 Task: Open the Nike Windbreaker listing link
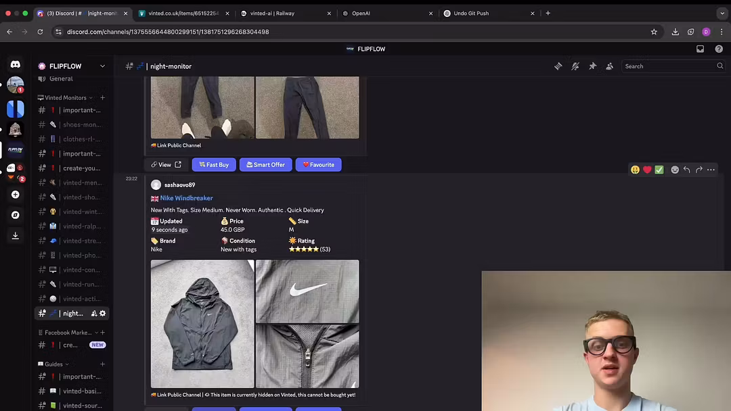pyautogui.click(x=186, y=198)
